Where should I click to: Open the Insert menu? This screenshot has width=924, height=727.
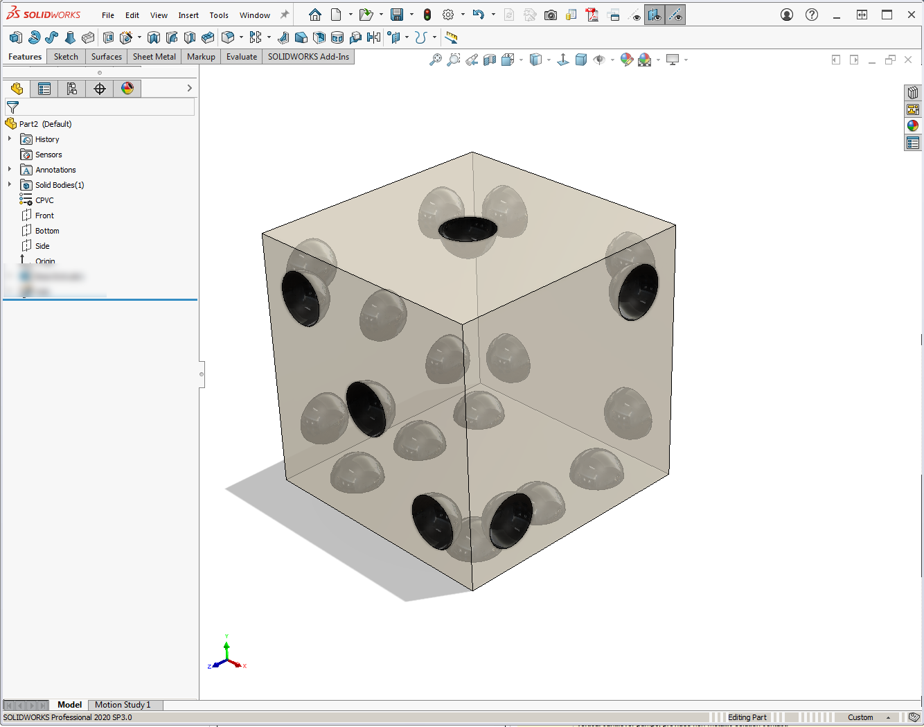(188, 14)
